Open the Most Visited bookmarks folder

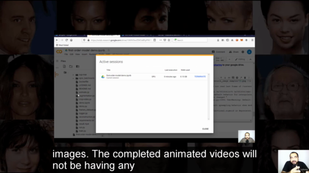[x=62, y=45]
